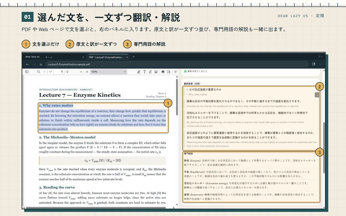Viewport: 346px width, 216px height.
Task: Click the Week 4 text in PDF
Action: (162, 93)
